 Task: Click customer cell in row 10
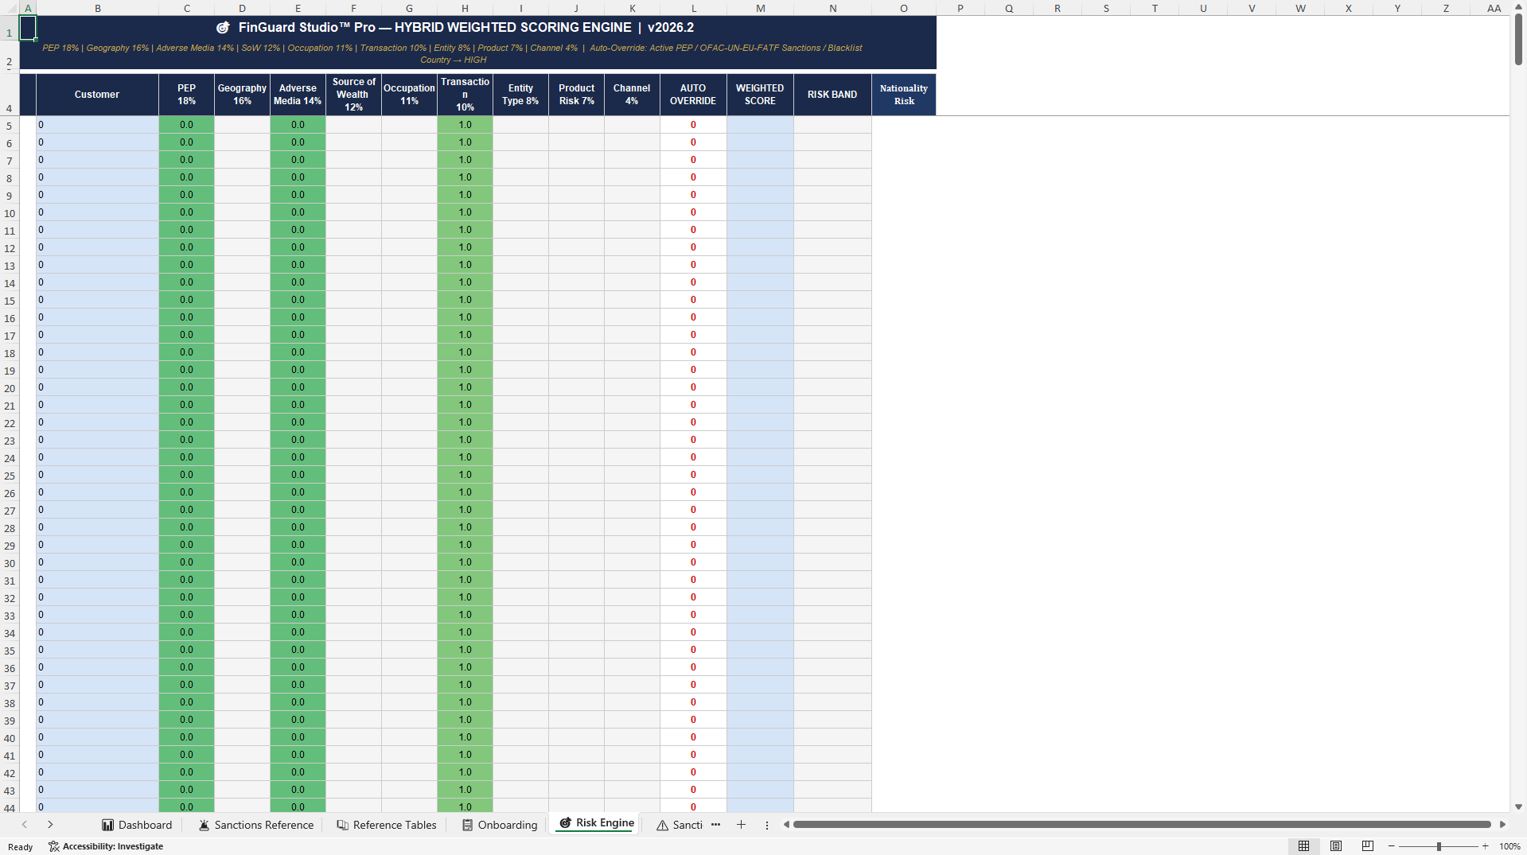click(x=97, y=212)
